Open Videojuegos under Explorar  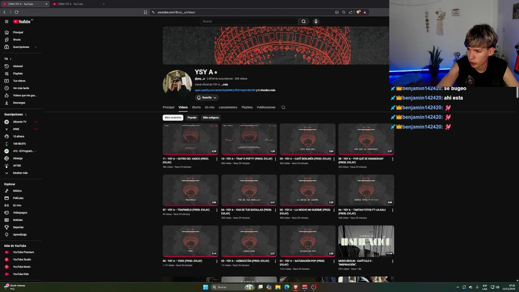20,213
